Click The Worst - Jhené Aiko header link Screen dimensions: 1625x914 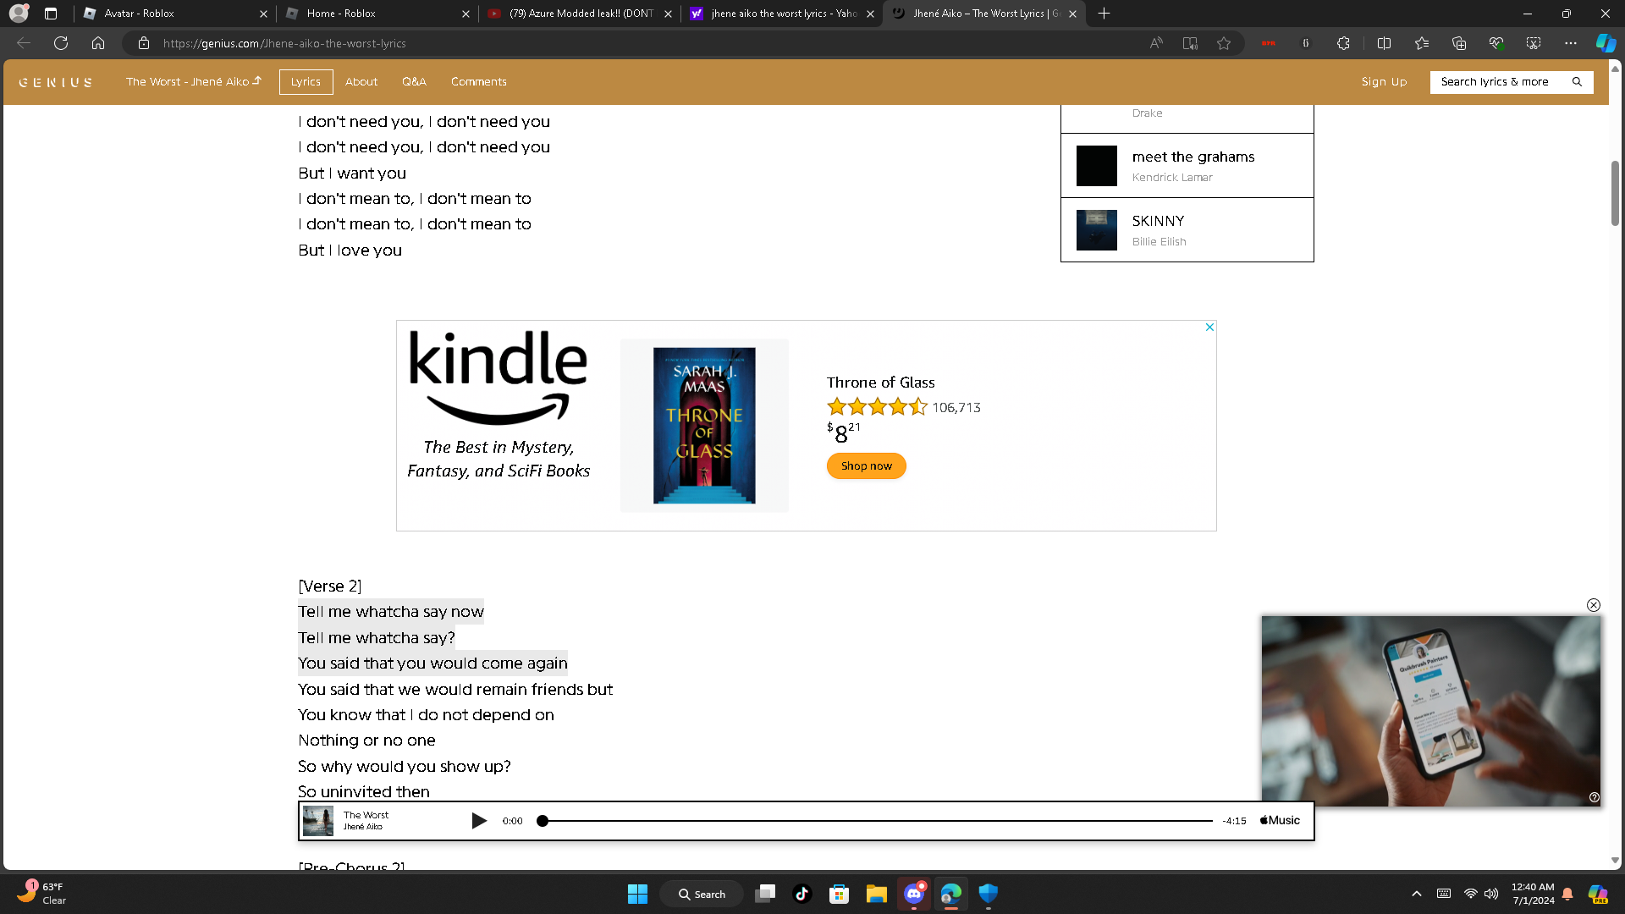(194, 82)
